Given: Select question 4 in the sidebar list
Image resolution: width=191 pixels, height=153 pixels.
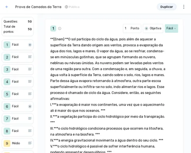Looking at the screenshot, I should (18, 82).
